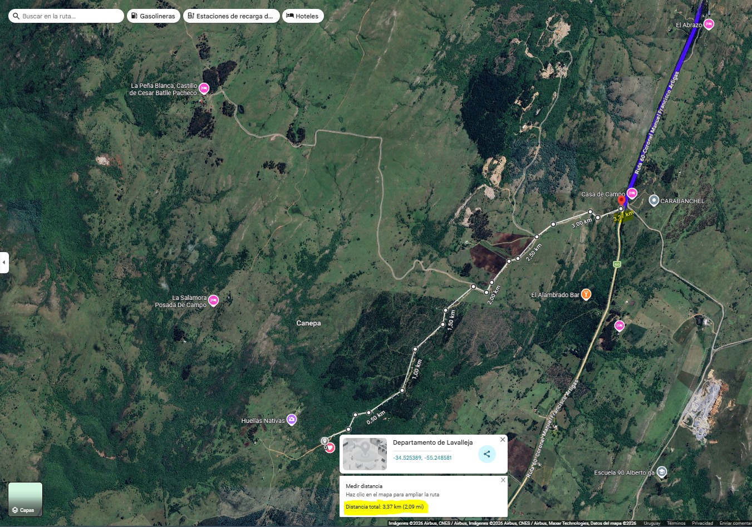Click the red measurement endpoint pin
This screenshot has width=752, height=527.
(621, 201)
